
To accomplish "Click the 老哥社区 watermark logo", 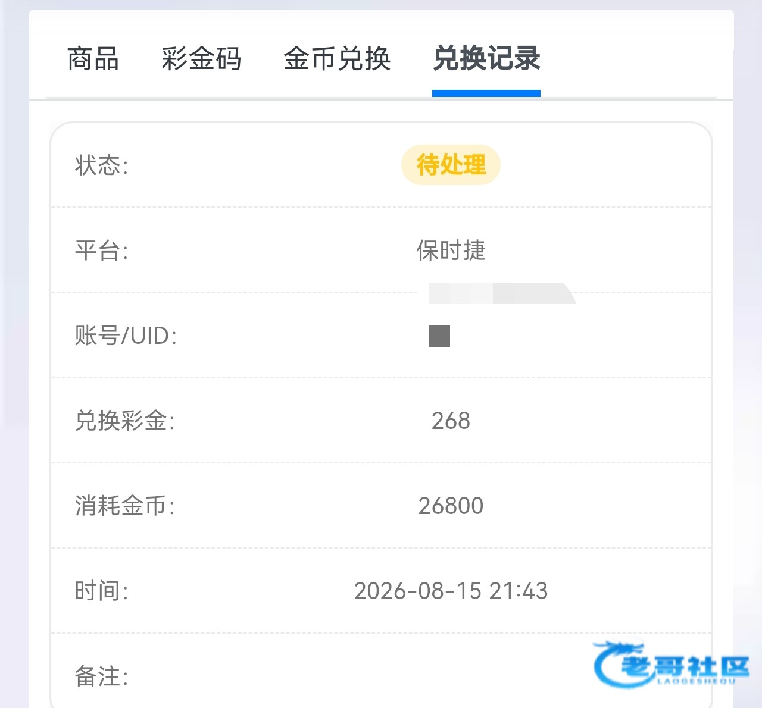I will pyautogui.click(x=671, y=664).
